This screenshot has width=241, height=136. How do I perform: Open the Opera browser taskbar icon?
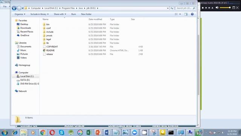point(52,133)
